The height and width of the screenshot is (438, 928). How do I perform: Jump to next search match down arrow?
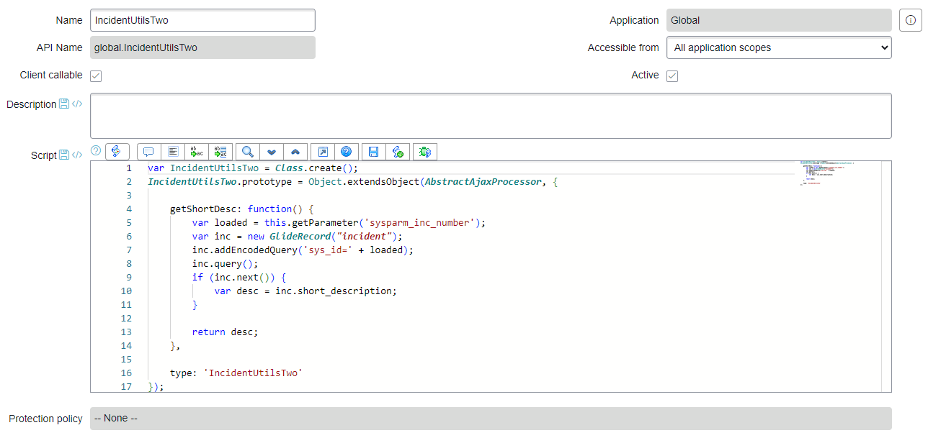(x=272, y=152)
